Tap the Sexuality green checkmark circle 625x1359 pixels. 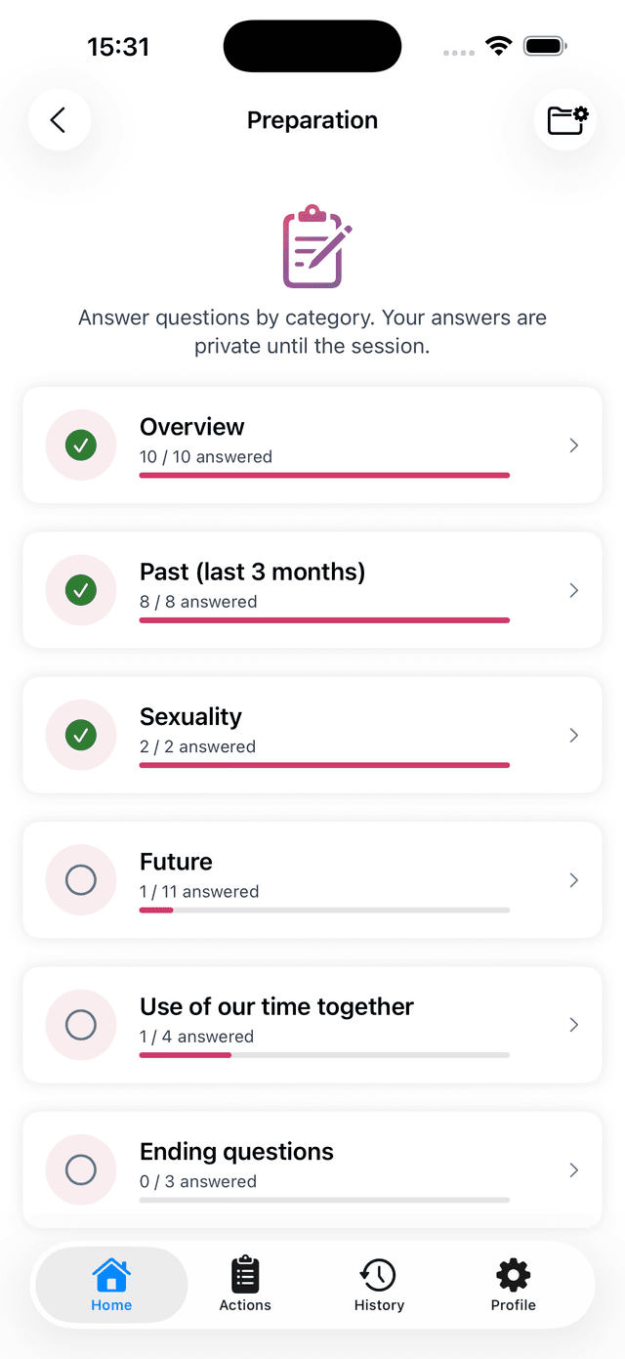[x=81, y=735]
